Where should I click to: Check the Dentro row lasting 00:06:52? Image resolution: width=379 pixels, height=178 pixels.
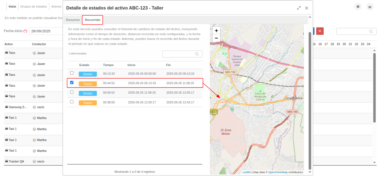(72, 92)
